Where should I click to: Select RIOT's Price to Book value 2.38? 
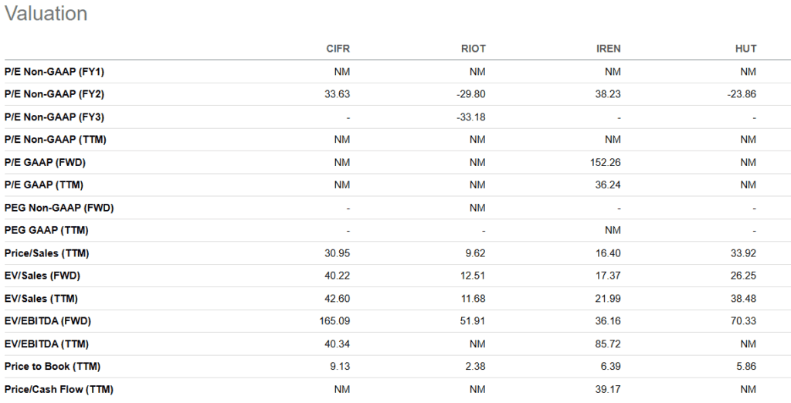474,367
